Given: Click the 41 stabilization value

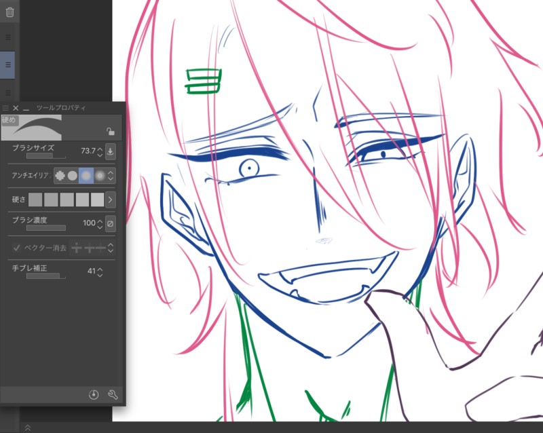Looking at the screenshot, I should [92, 271].
